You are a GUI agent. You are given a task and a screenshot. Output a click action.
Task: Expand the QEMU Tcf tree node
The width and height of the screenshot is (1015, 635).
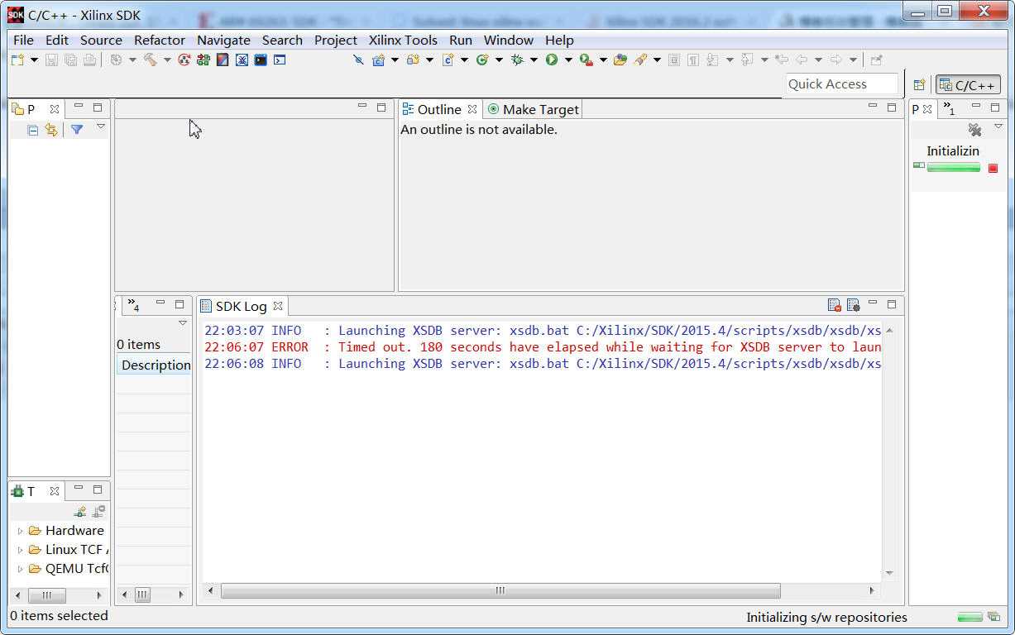pos(20,569)
